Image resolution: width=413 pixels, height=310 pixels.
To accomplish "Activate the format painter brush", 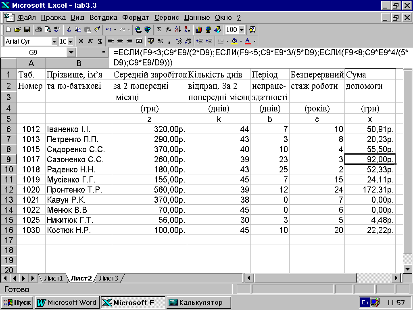I will (97, 29).
